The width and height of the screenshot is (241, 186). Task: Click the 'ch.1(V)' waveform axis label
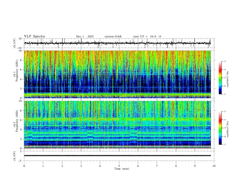click(15, 43)
